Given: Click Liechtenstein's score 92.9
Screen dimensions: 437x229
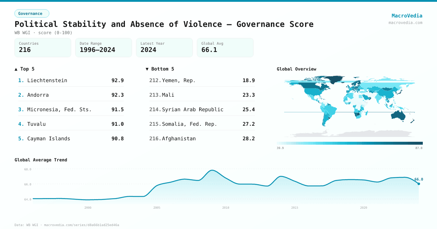Looking at the screenshot, I should pos(118,80).
